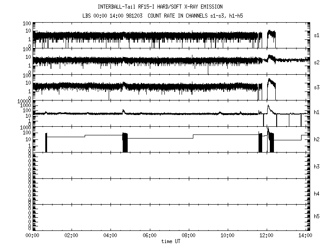Image resolution: width=326 pixels, height=249 pixels.
Task: Select the 08:00 time axis label
Action: tap(188, 235)
